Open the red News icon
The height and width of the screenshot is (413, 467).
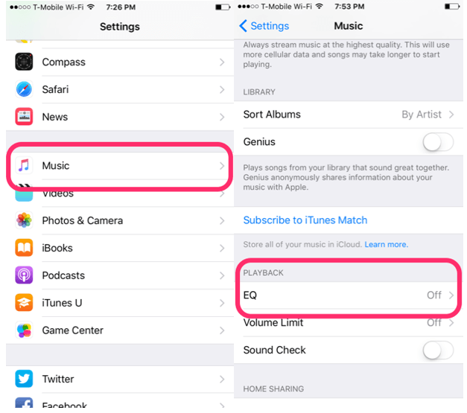(24, 117)
